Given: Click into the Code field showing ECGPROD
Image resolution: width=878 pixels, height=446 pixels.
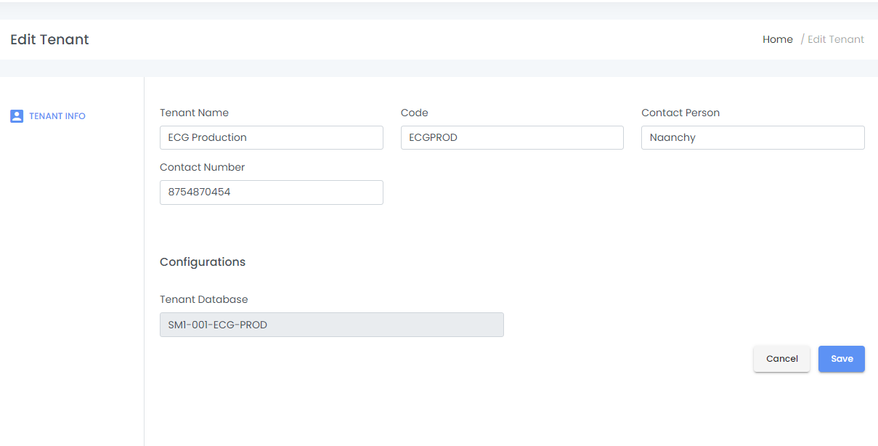Looking at the screenshot, I should 512,137.
